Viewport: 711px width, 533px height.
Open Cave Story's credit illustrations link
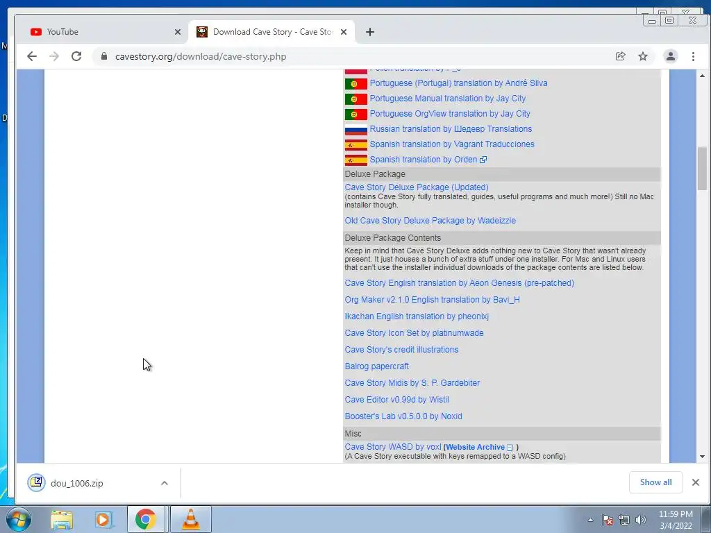pyautogui.click(x=401, y=350)
